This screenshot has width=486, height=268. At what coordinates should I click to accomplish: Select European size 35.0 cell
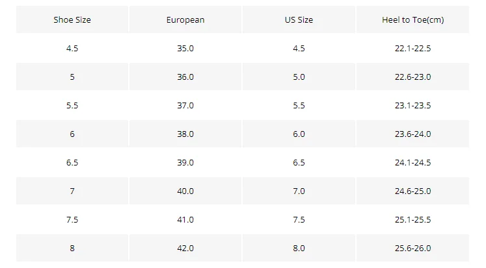[185, 48]
